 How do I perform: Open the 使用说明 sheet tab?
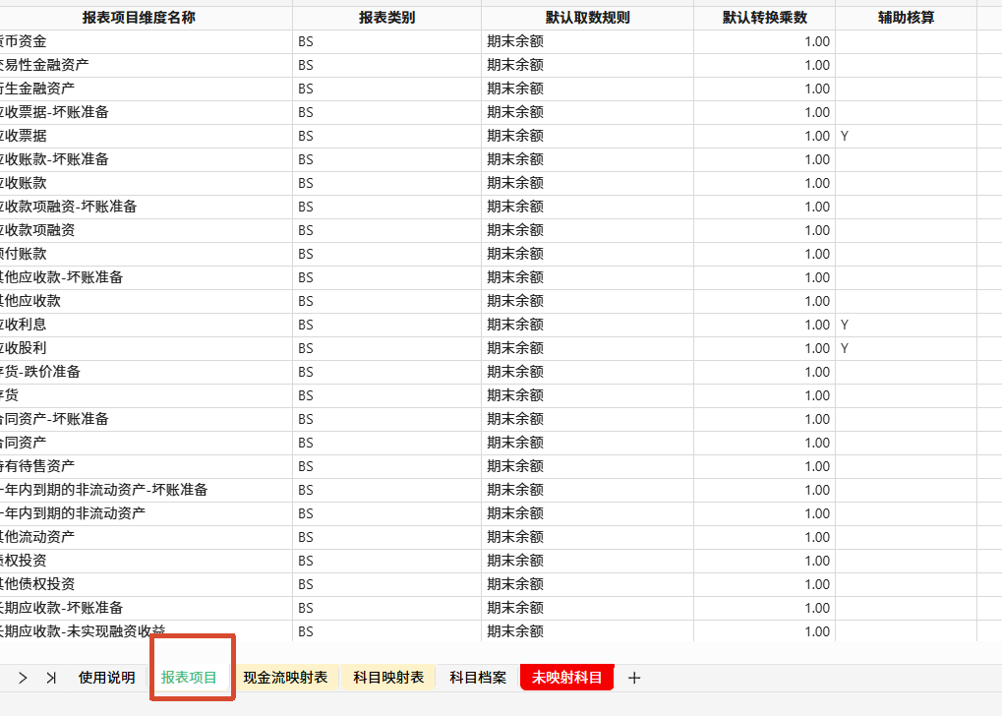pos(106,678)
